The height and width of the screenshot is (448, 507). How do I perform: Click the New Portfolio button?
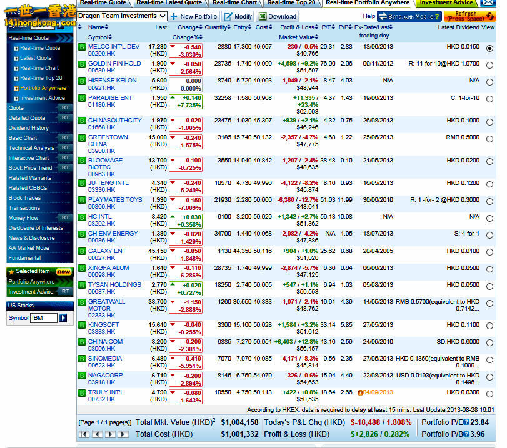pos(194,16)
